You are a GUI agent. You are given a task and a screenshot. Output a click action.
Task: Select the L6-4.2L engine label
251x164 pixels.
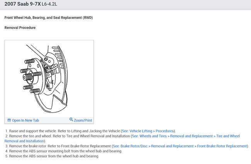49,4
